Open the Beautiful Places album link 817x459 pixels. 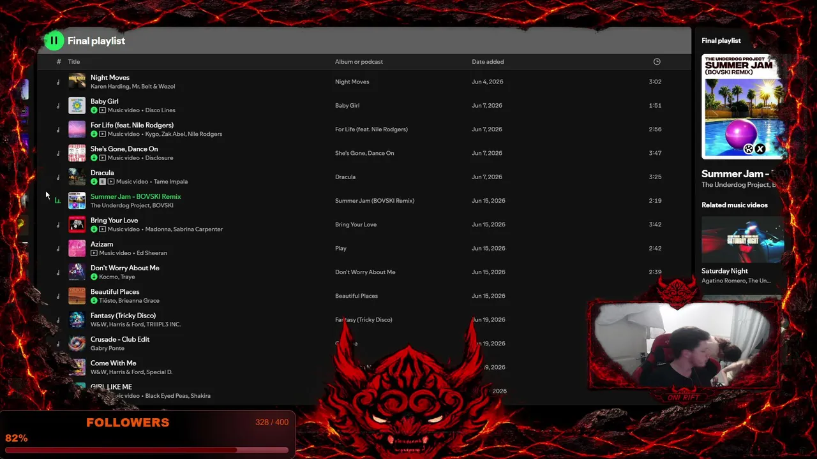click(x=356, y=296)
